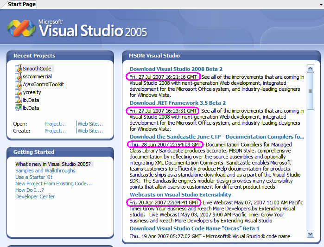This screenshot has width=324, height=247.
Task: Open Visual Studio Code Name Orcas Beta 1 headline
Action: 194,228
